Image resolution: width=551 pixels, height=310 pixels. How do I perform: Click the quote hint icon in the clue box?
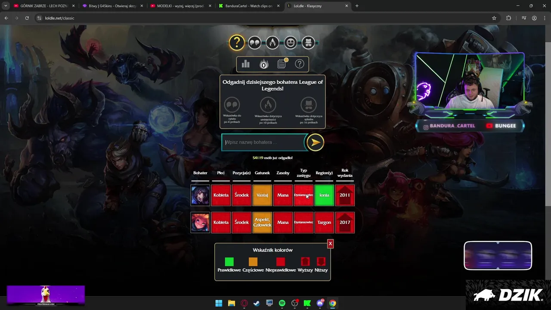(232, 105)
